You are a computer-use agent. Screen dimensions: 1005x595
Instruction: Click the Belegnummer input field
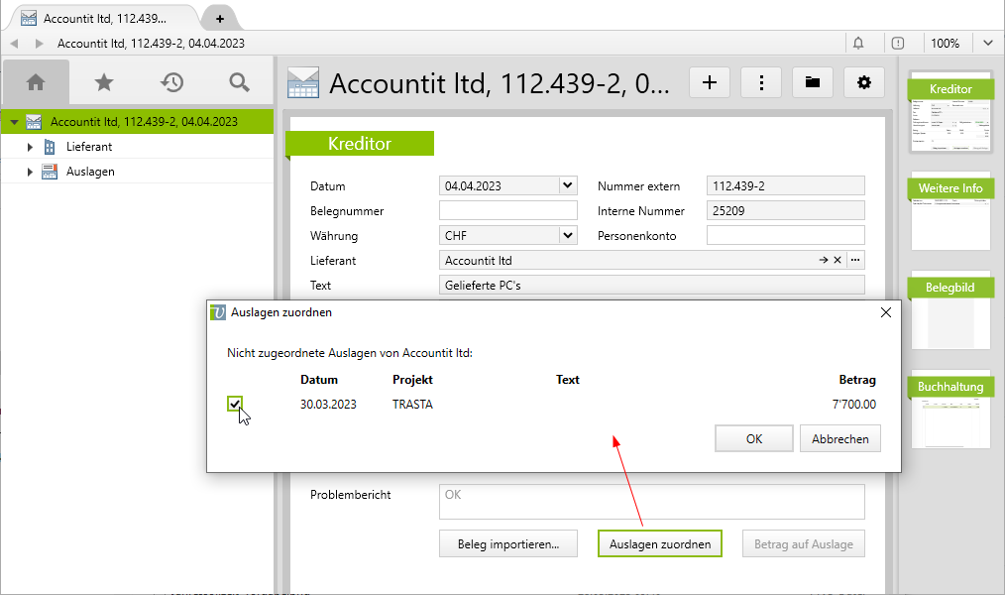tap(507, 211)
